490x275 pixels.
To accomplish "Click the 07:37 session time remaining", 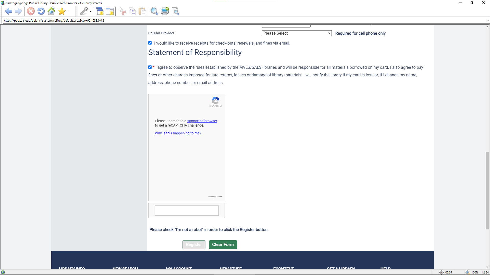I will click(449, 272).
